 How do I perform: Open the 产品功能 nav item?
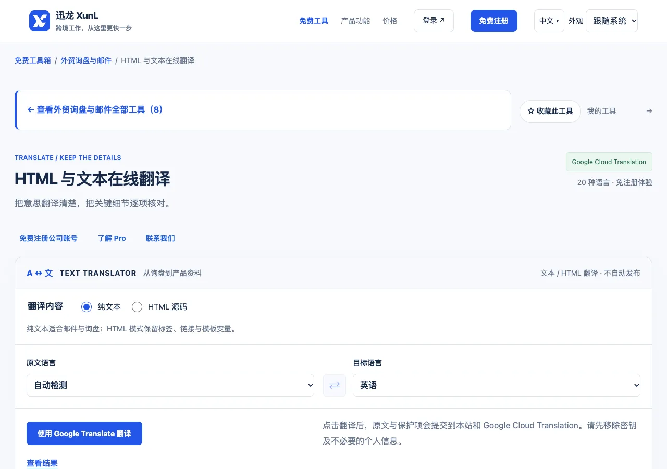355,21
